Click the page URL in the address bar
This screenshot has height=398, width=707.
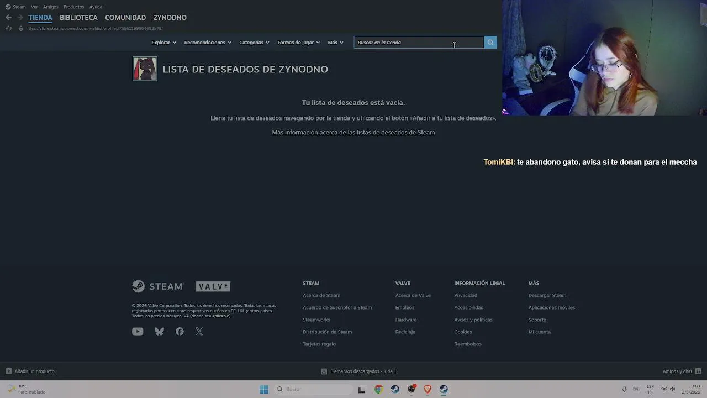(94, 28)
